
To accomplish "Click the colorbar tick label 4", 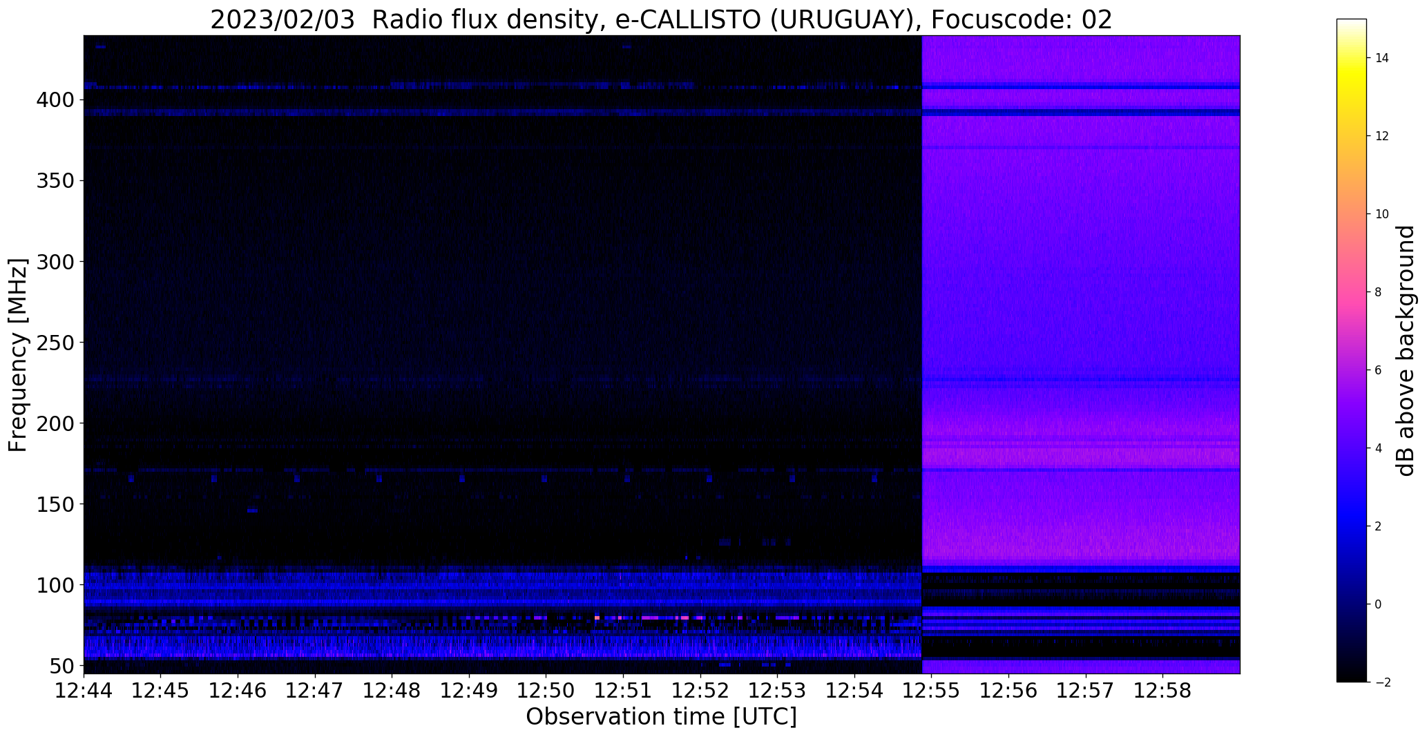I will coord(1379,448).
